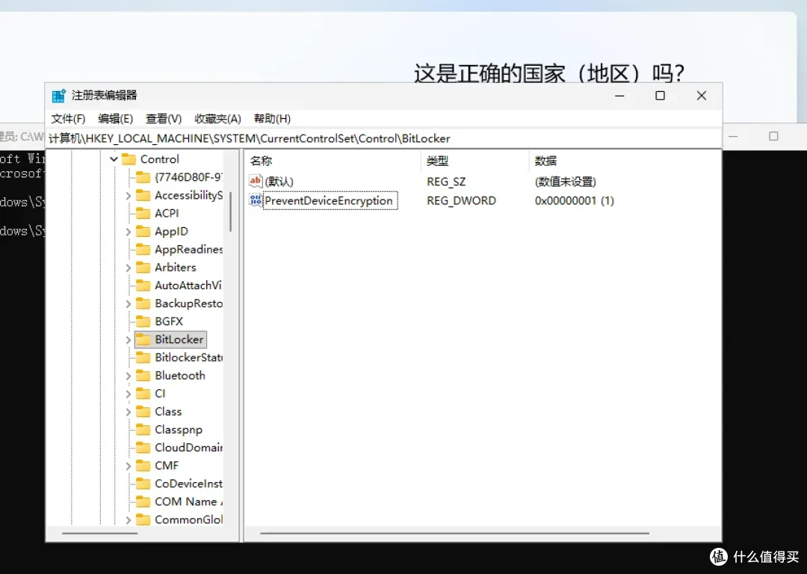The height and width of the screenshot is (574, 807).
Task: Click the Classpnp folder icon
Action: click(x=143, y=429)
